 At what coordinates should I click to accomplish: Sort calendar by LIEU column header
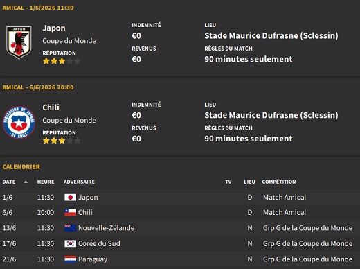[x=249, y=182]
